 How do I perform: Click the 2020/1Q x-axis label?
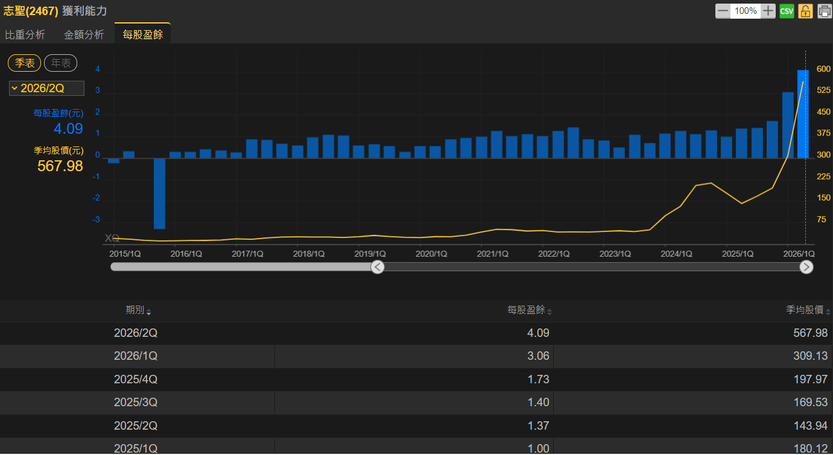(x=431, y=254)
